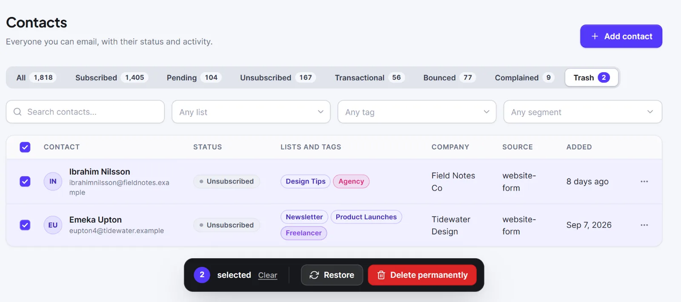Click the selected count badge
The width and height of the screenshot is (681, 302).
coord(202,275)
